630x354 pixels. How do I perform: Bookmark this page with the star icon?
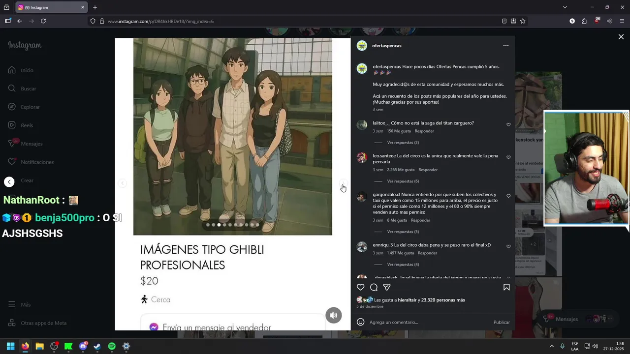[x=523, y=21]
